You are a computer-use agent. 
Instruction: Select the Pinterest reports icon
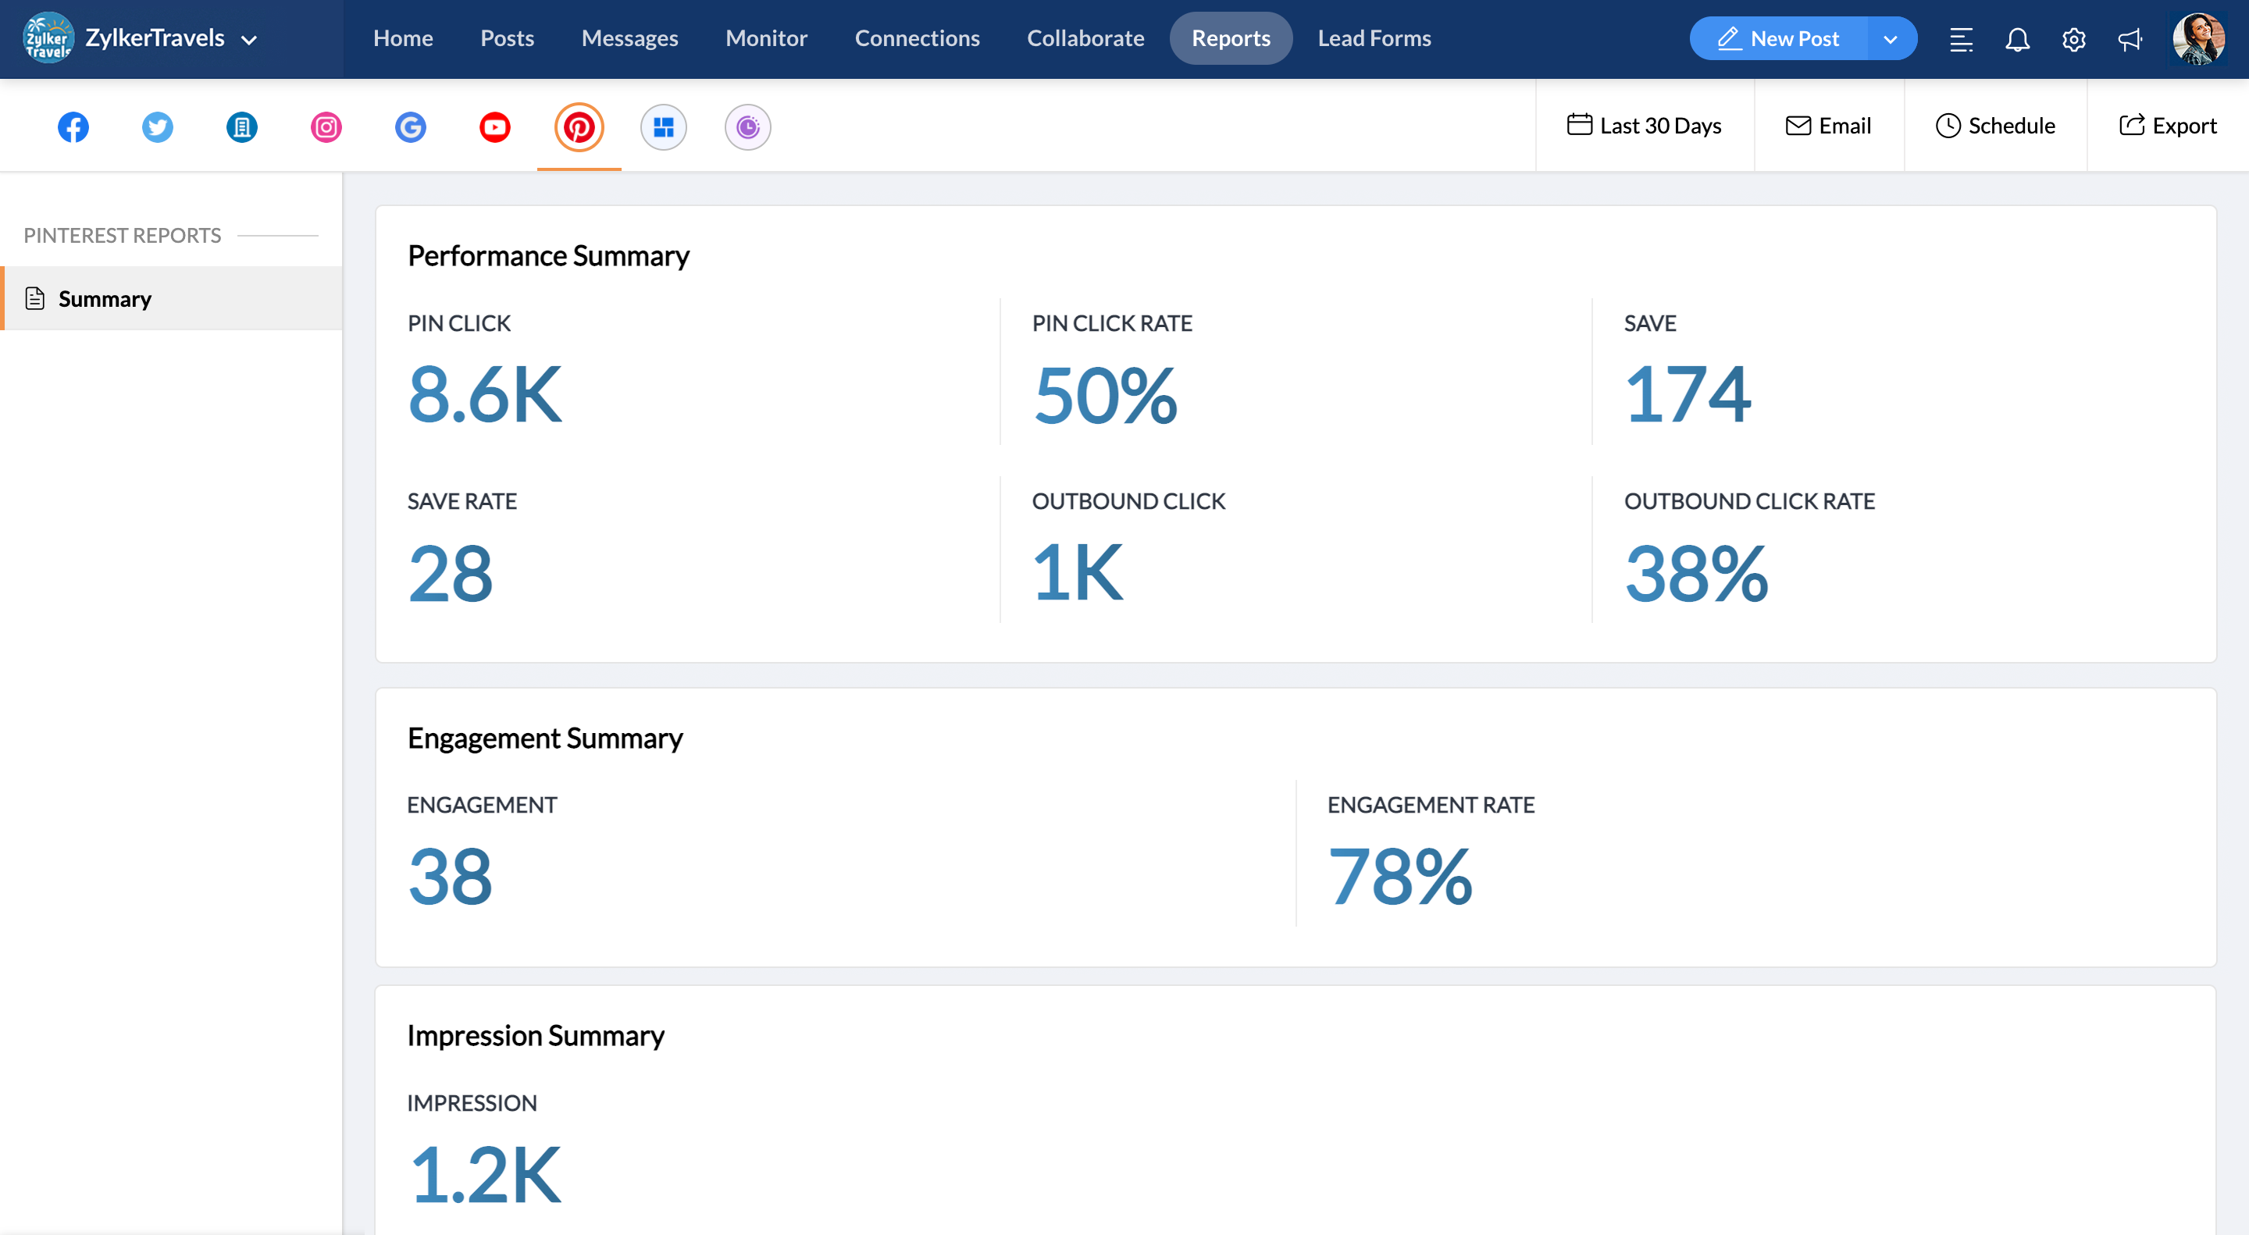tap(579, 127)
